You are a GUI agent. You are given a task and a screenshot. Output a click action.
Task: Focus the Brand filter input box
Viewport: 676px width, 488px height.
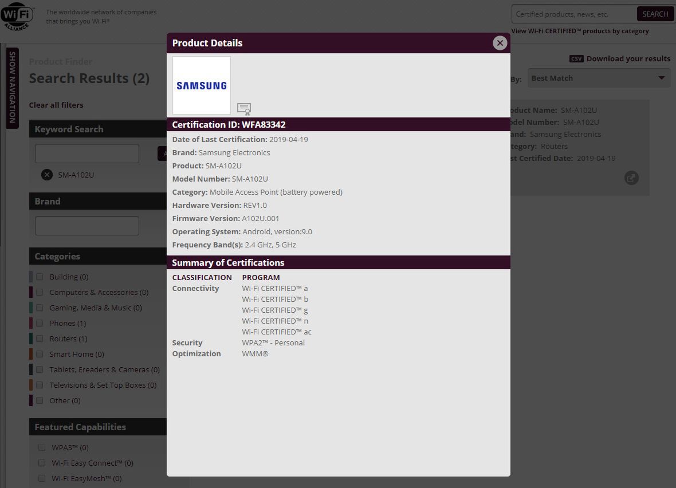pos(87,226)
